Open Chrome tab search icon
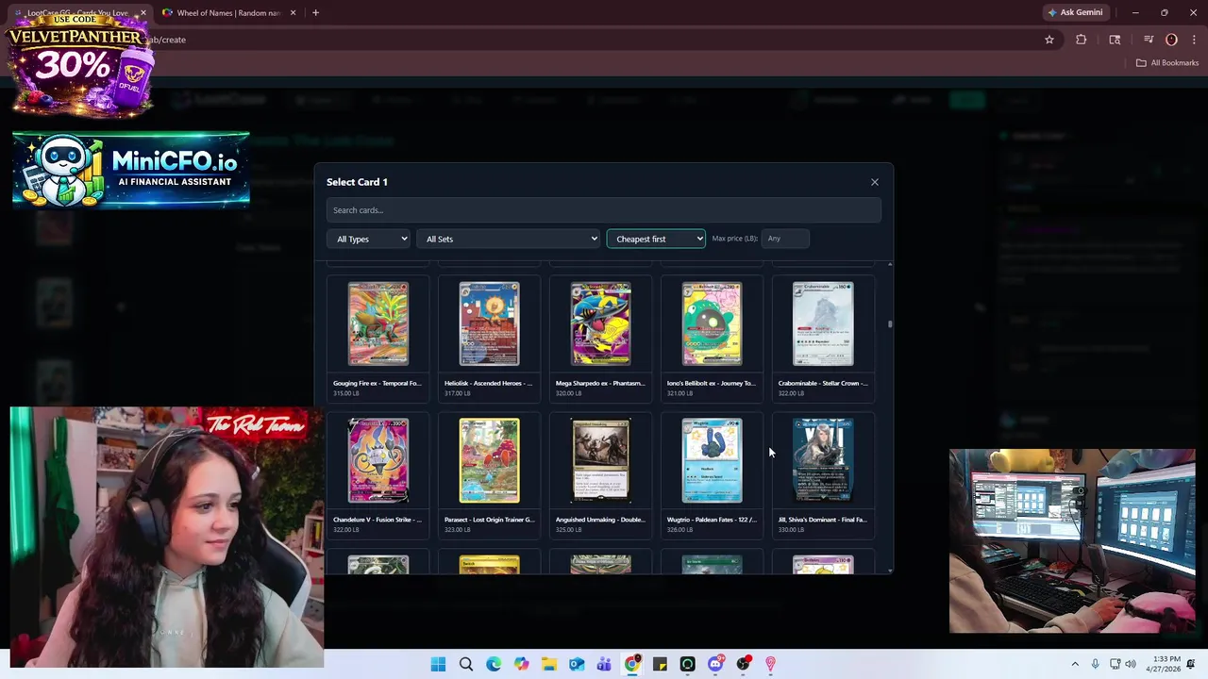 [x=1115, y=40]
